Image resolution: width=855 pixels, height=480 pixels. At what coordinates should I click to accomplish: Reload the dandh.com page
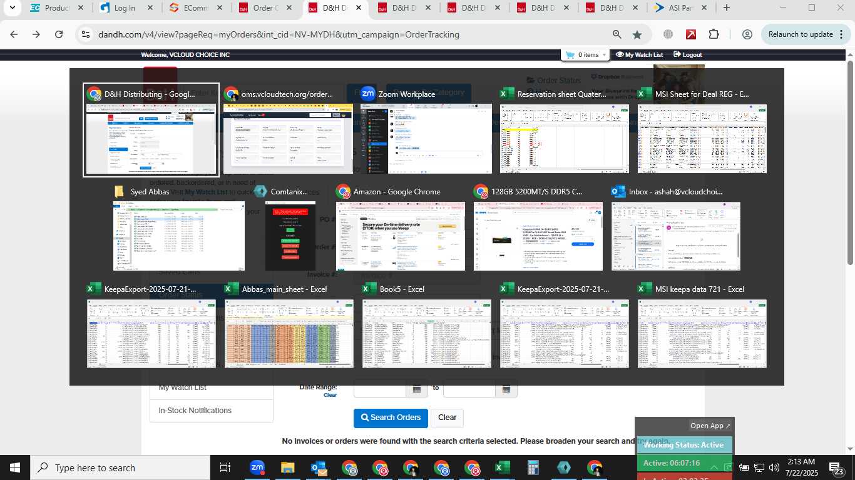click(x=59, y=34)
